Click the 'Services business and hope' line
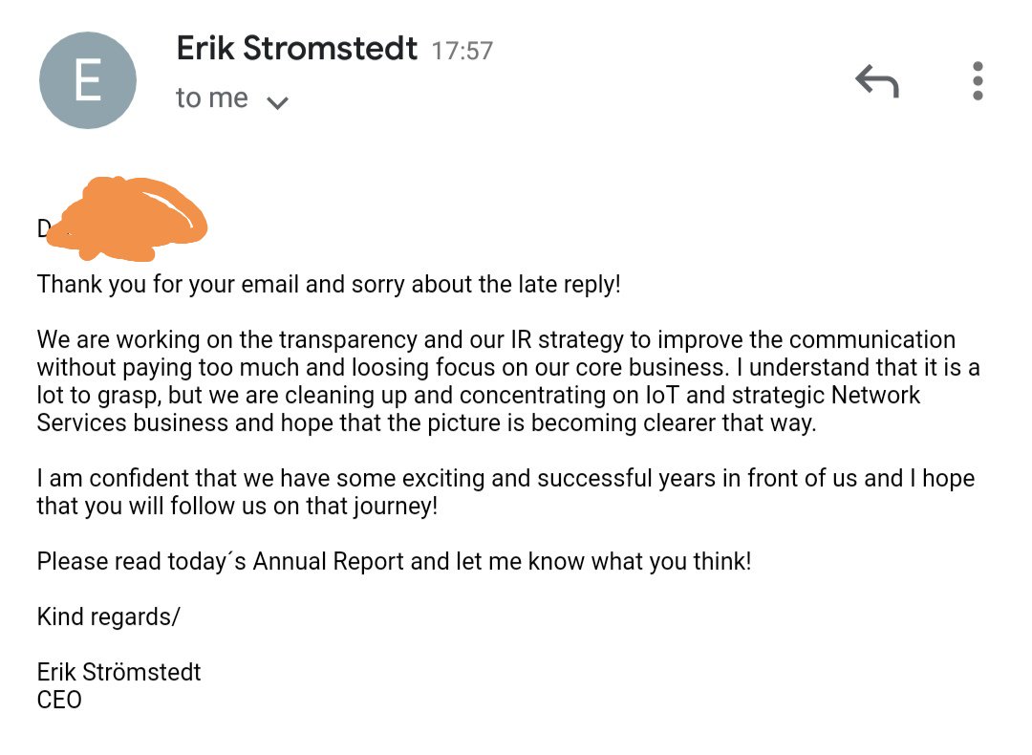 tap(426, 422)
